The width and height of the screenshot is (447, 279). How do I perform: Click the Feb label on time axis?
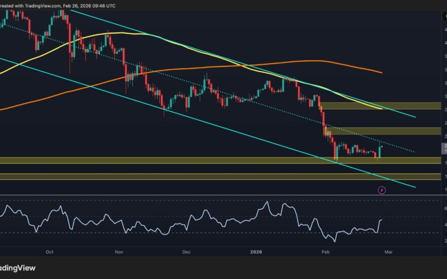click(x=325, y=252)
